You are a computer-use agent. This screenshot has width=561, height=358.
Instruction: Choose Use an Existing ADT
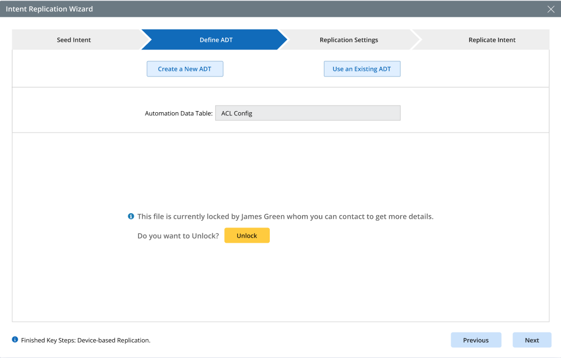coord(362,69)
